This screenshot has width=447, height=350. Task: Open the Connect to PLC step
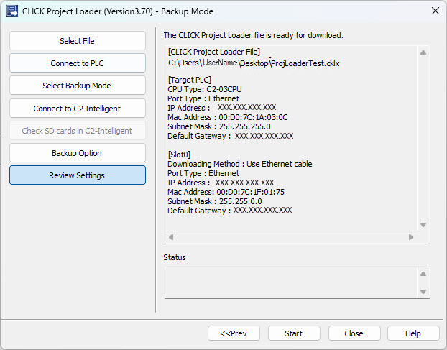[78, 63]
